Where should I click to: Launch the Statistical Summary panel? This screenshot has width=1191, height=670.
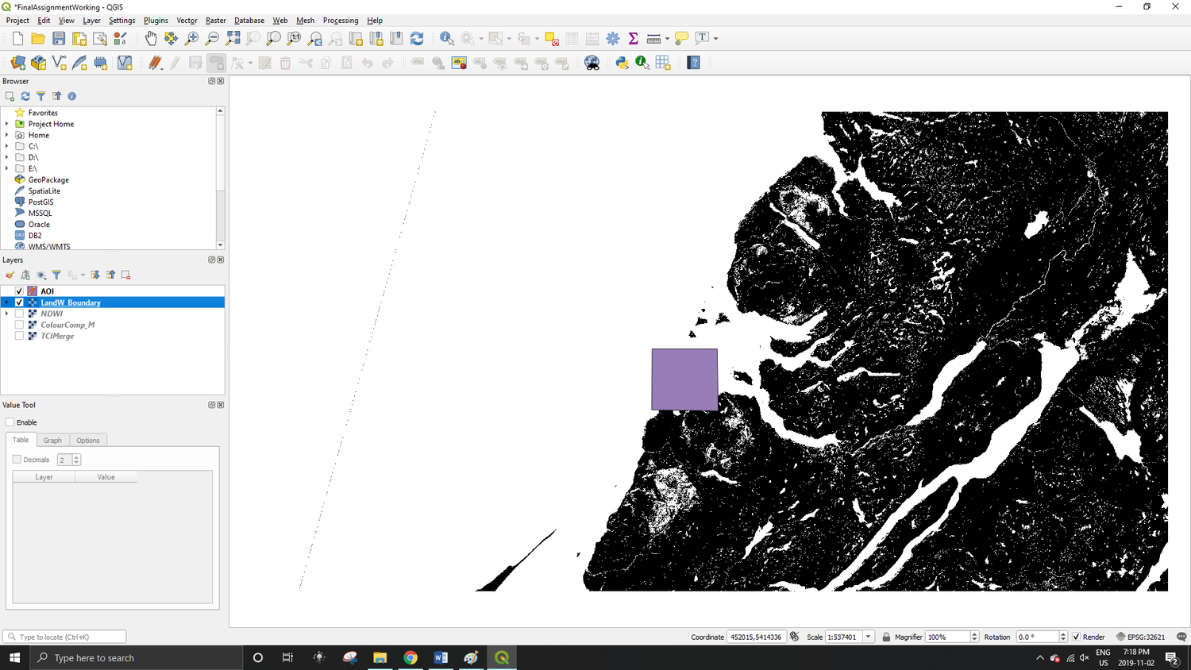[631, 37]
